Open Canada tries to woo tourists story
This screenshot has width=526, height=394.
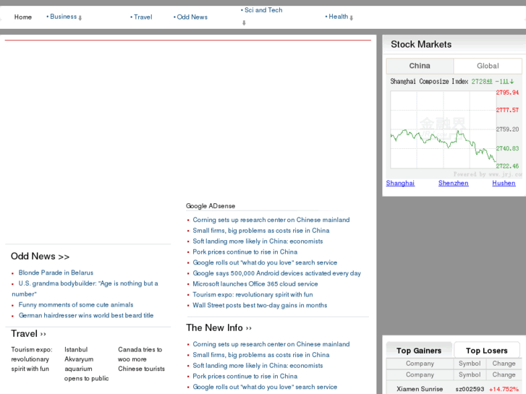(141, 359)
